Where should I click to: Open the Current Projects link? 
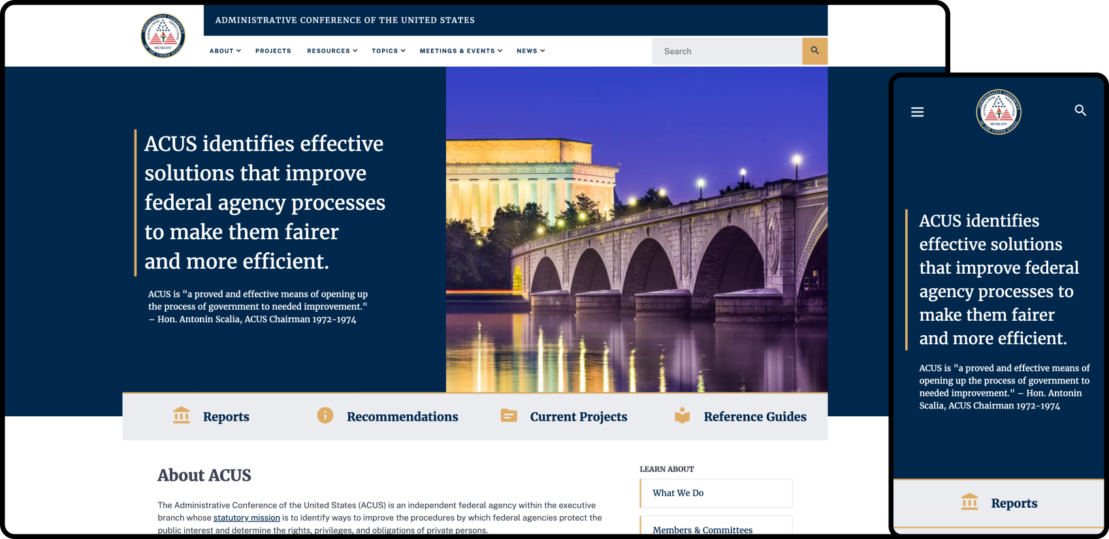coord(579,417)
